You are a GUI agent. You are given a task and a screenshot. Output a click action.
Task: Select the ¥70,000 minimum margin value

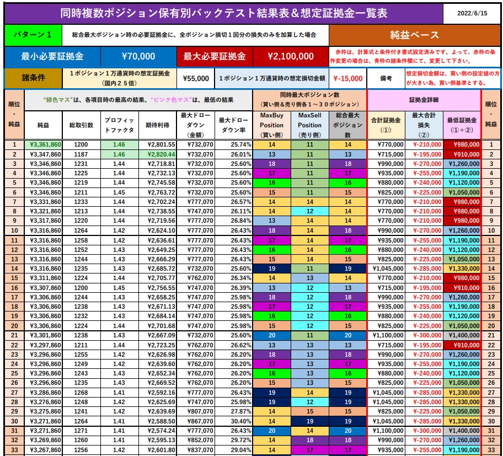click(138, 56)
